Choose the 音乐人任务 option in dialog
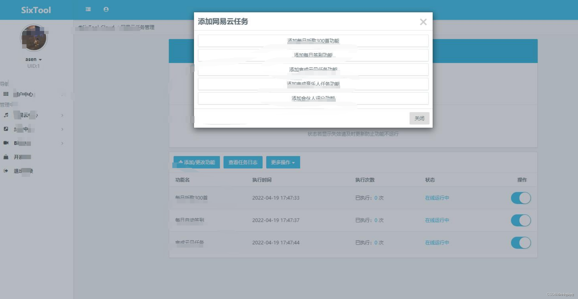 (313, 84)
